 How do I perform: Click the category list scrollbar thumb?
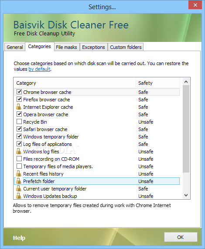(x=186, y=129)
